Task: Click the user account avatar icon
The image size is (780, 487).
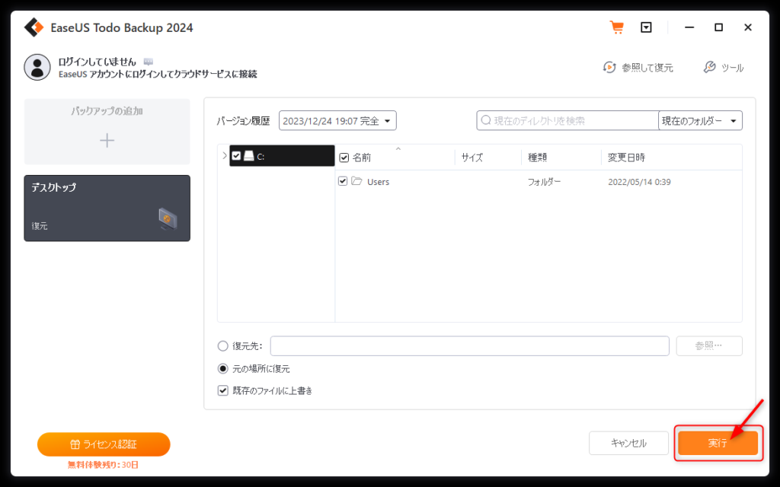Action: click(x=37, y=67)
